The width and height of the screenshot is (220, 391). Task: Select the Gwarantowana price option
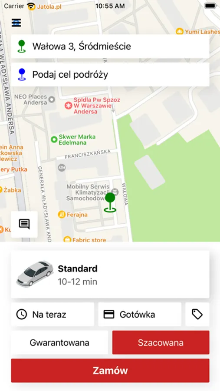click(59, 342)
